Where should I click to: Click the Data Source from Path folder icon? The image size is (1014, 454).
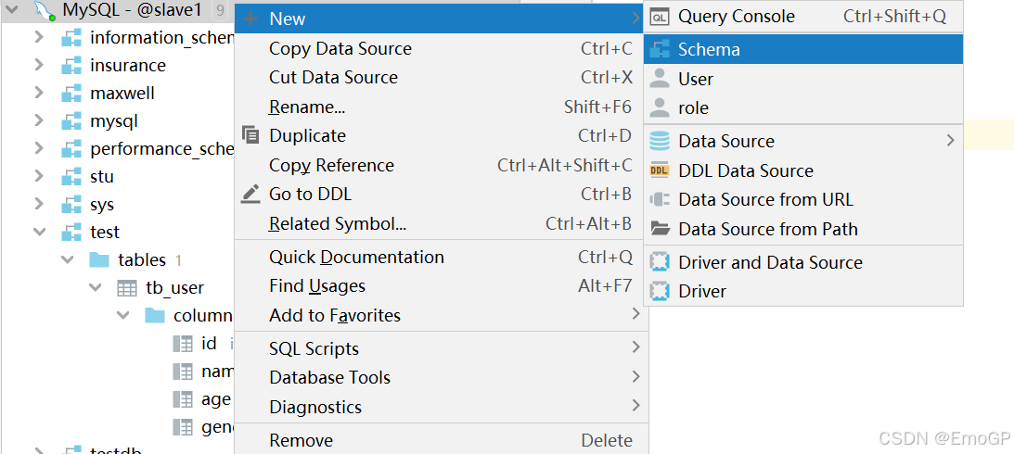[x=660, y=229]
